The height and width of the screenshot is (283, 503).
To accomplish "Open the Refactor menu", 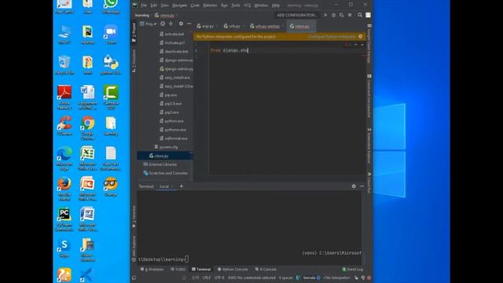I will pos(210,6).
